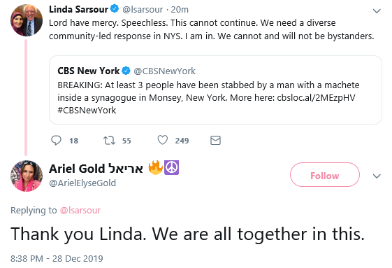This screenshot has width=392, height=268.
Task: Send tweet via direct message envelope icon
Action: tap(215, 140)
